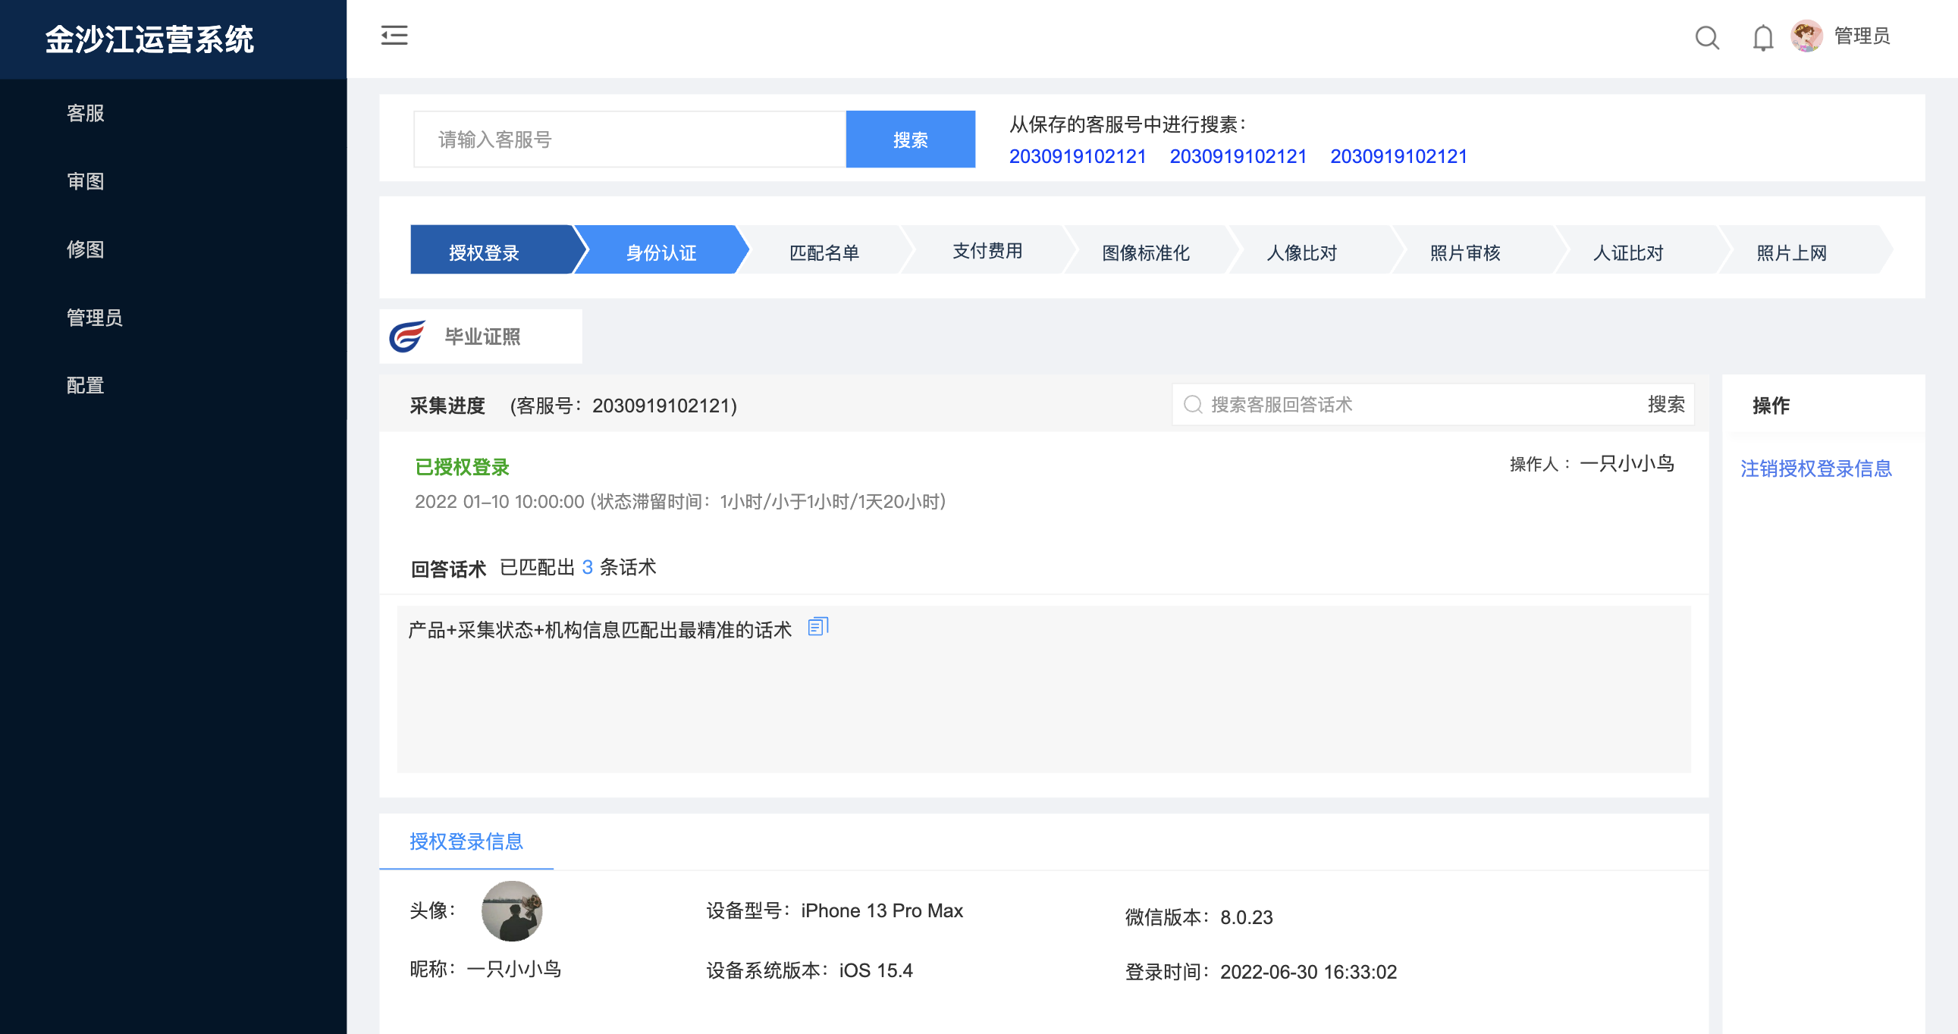Select the 授权登录信息 tab
This screenshot has width=1958, height=1034.
(466, 841)
